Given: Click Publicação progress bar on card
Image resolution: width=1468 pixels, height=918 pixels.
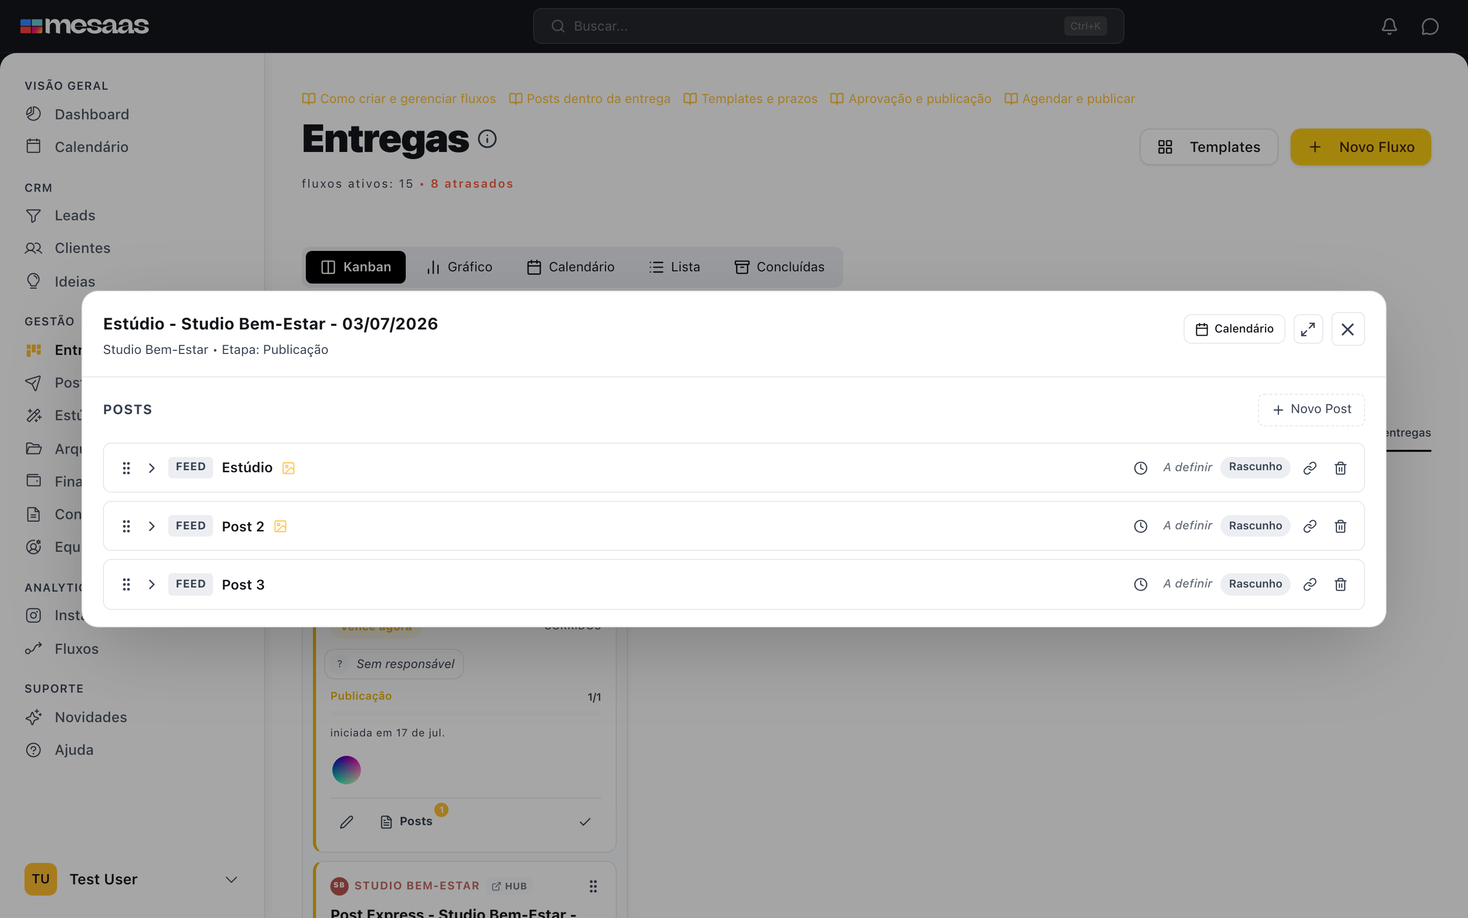Looking at the screenshot, I should point(466,713).
